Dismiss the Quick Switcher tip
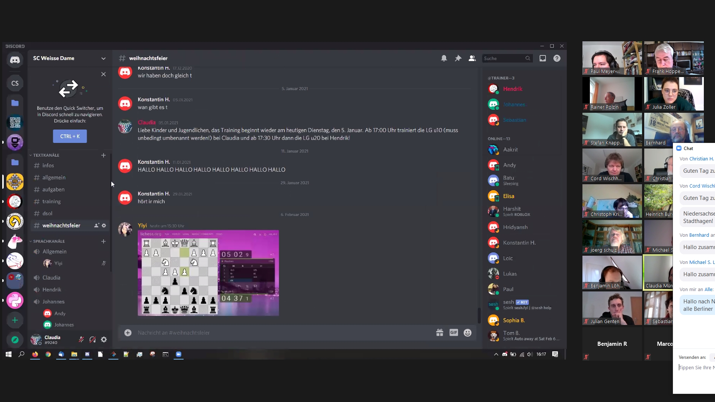Viewport: 715px width, 402px height. point(104,74)
